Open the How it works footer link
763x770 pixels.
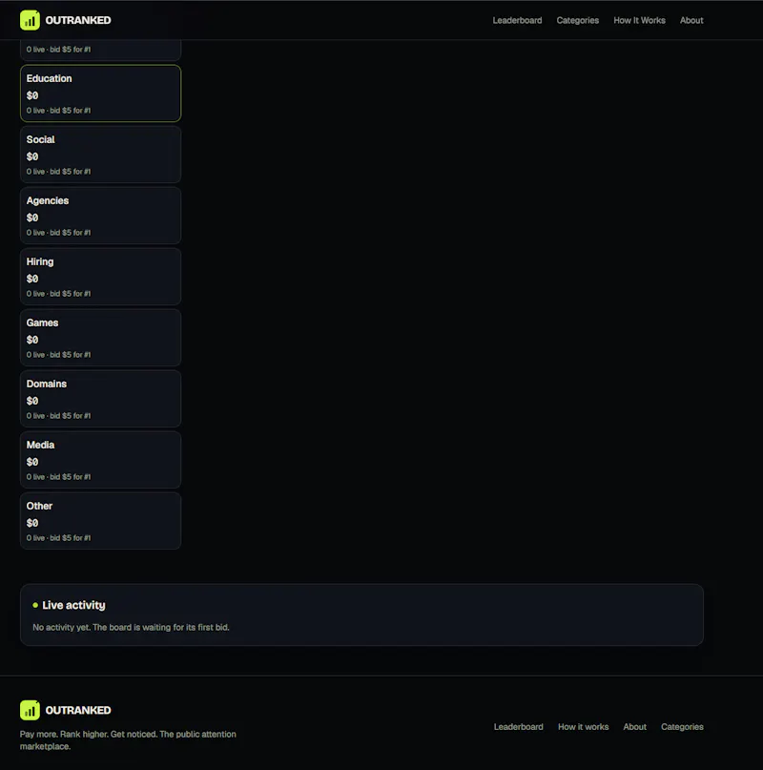[583, 727]
